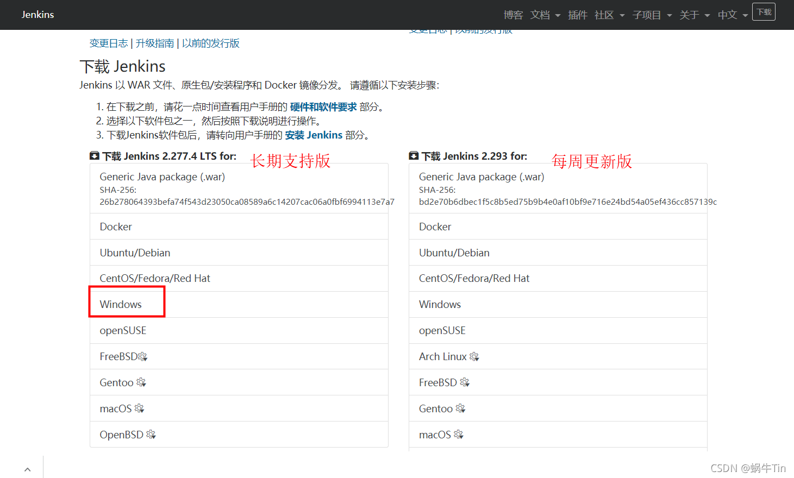Select Gentoo under Jenkins 2.293
Viewport: 794px width, 478px height.
click(x=558, y=408)
